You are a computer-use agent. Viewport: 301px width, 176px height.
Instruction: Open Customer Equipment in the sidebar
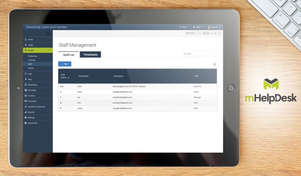tap(36, 107)
